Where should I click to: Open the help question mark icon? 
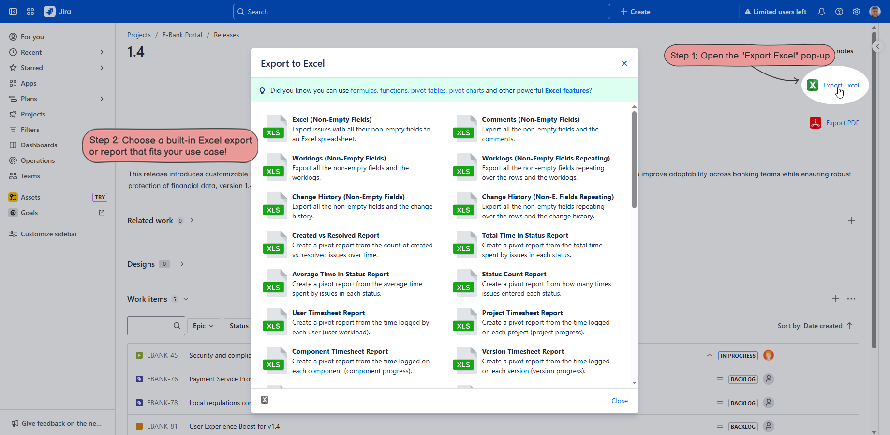coord(839,12)
